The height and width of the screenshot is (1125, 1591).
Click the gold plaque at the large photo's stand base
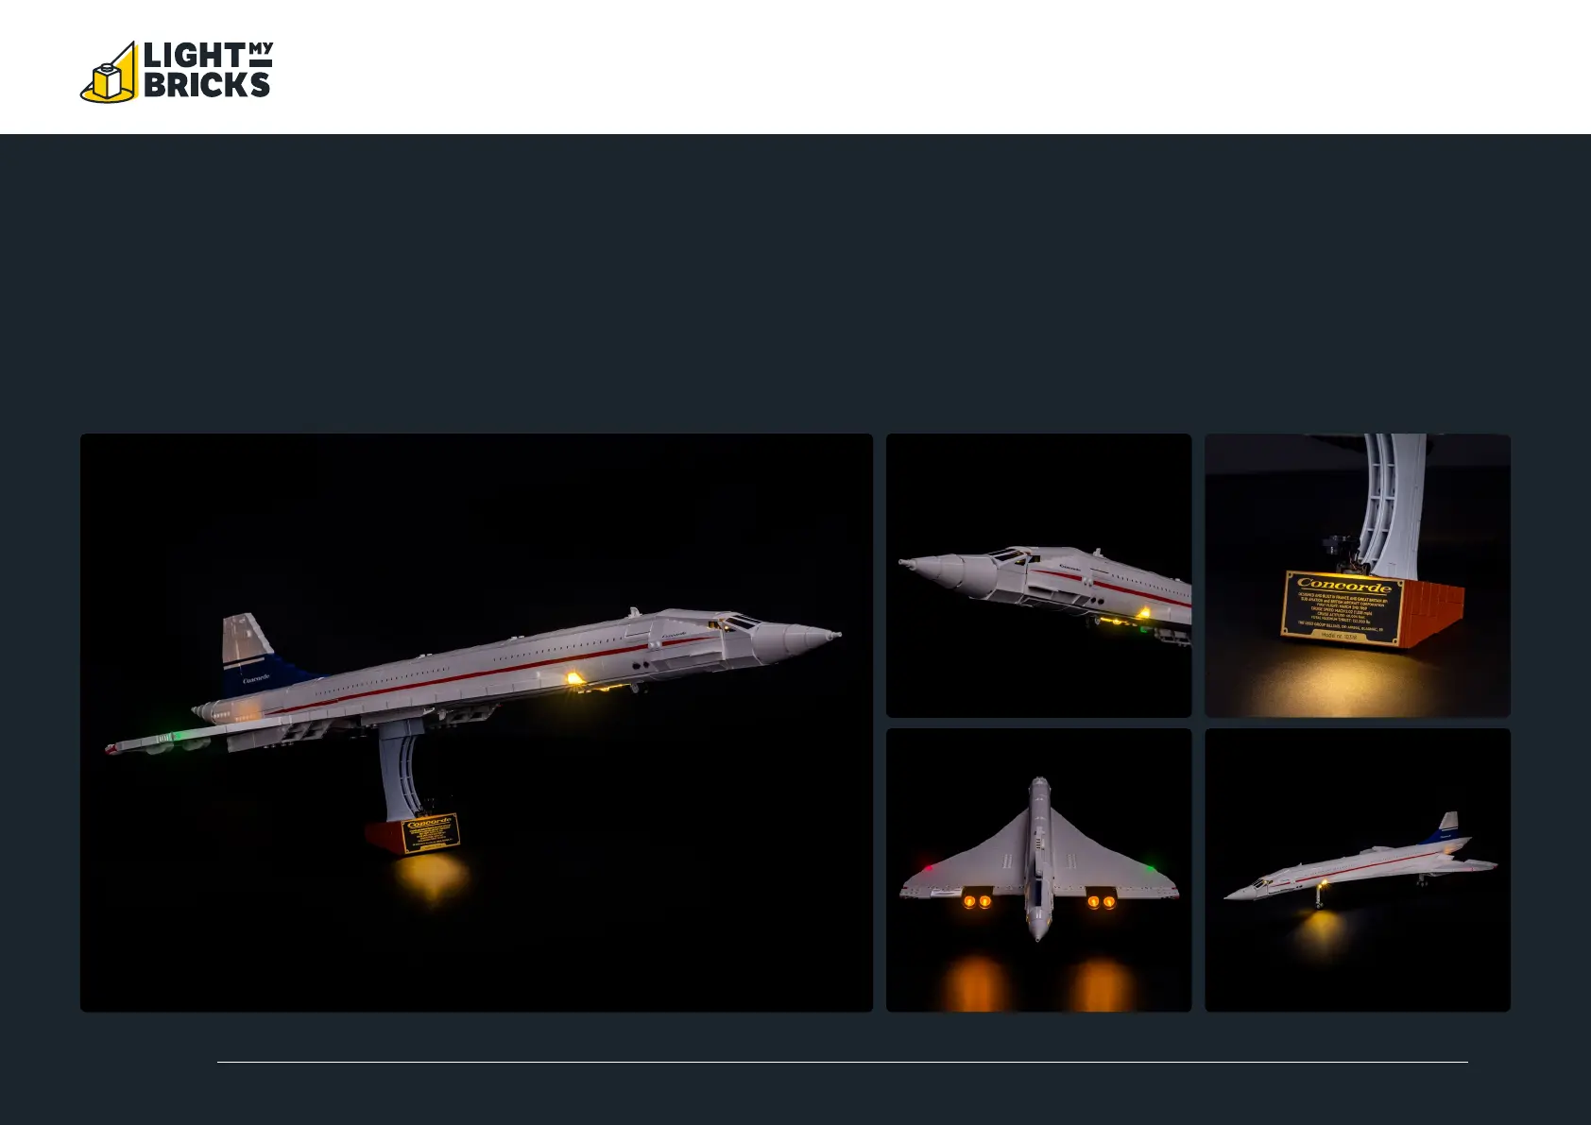click(x=431, y=833)
